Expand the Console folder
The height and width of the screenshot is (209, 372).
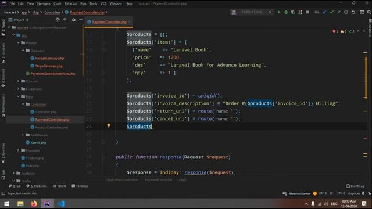click(18, 81)
